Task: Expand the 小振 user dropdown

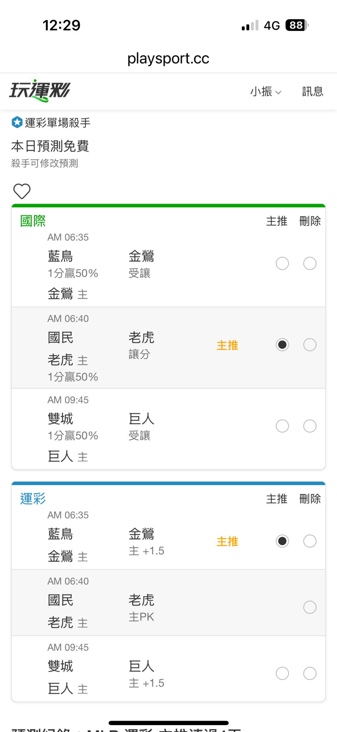Action: [266, 92]
